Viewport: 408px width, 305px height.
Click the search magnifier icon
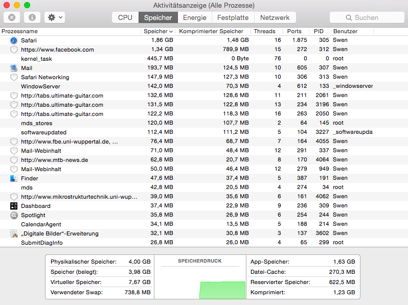[349, 17]
